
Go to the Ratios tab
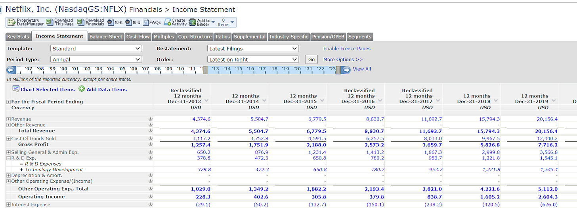(223, 37)
